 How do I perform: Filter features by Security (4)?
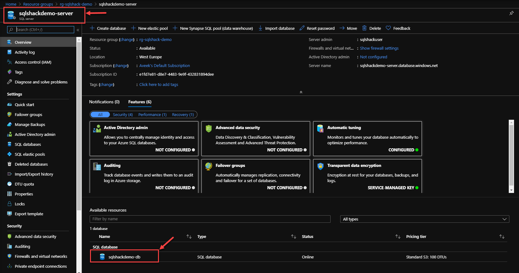point(123,114)
